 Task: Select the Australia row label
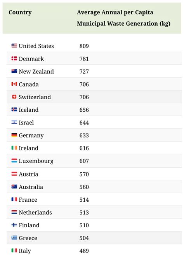click(31, 187)
